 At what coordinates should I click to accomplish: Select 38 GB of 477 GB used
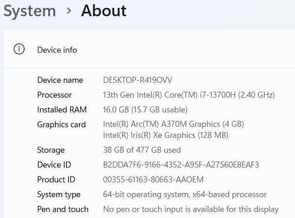click(142, 150)
